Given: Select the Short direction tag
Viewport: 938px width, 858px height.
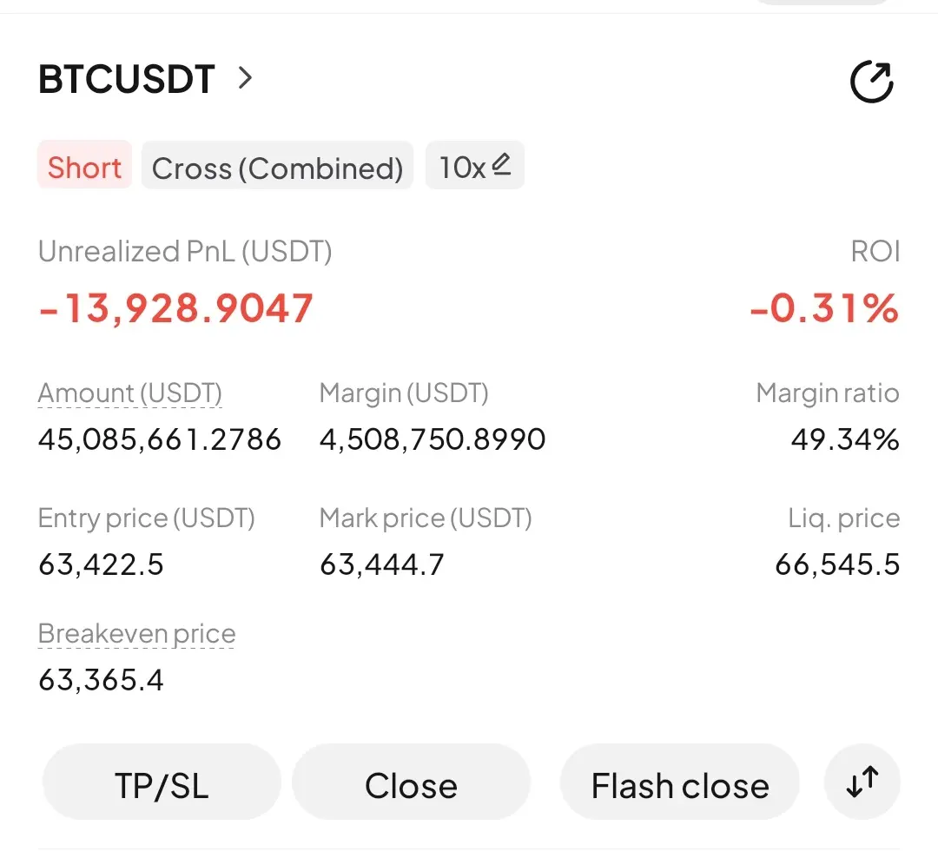Looking at the screenshot, I should coord(84,164).
